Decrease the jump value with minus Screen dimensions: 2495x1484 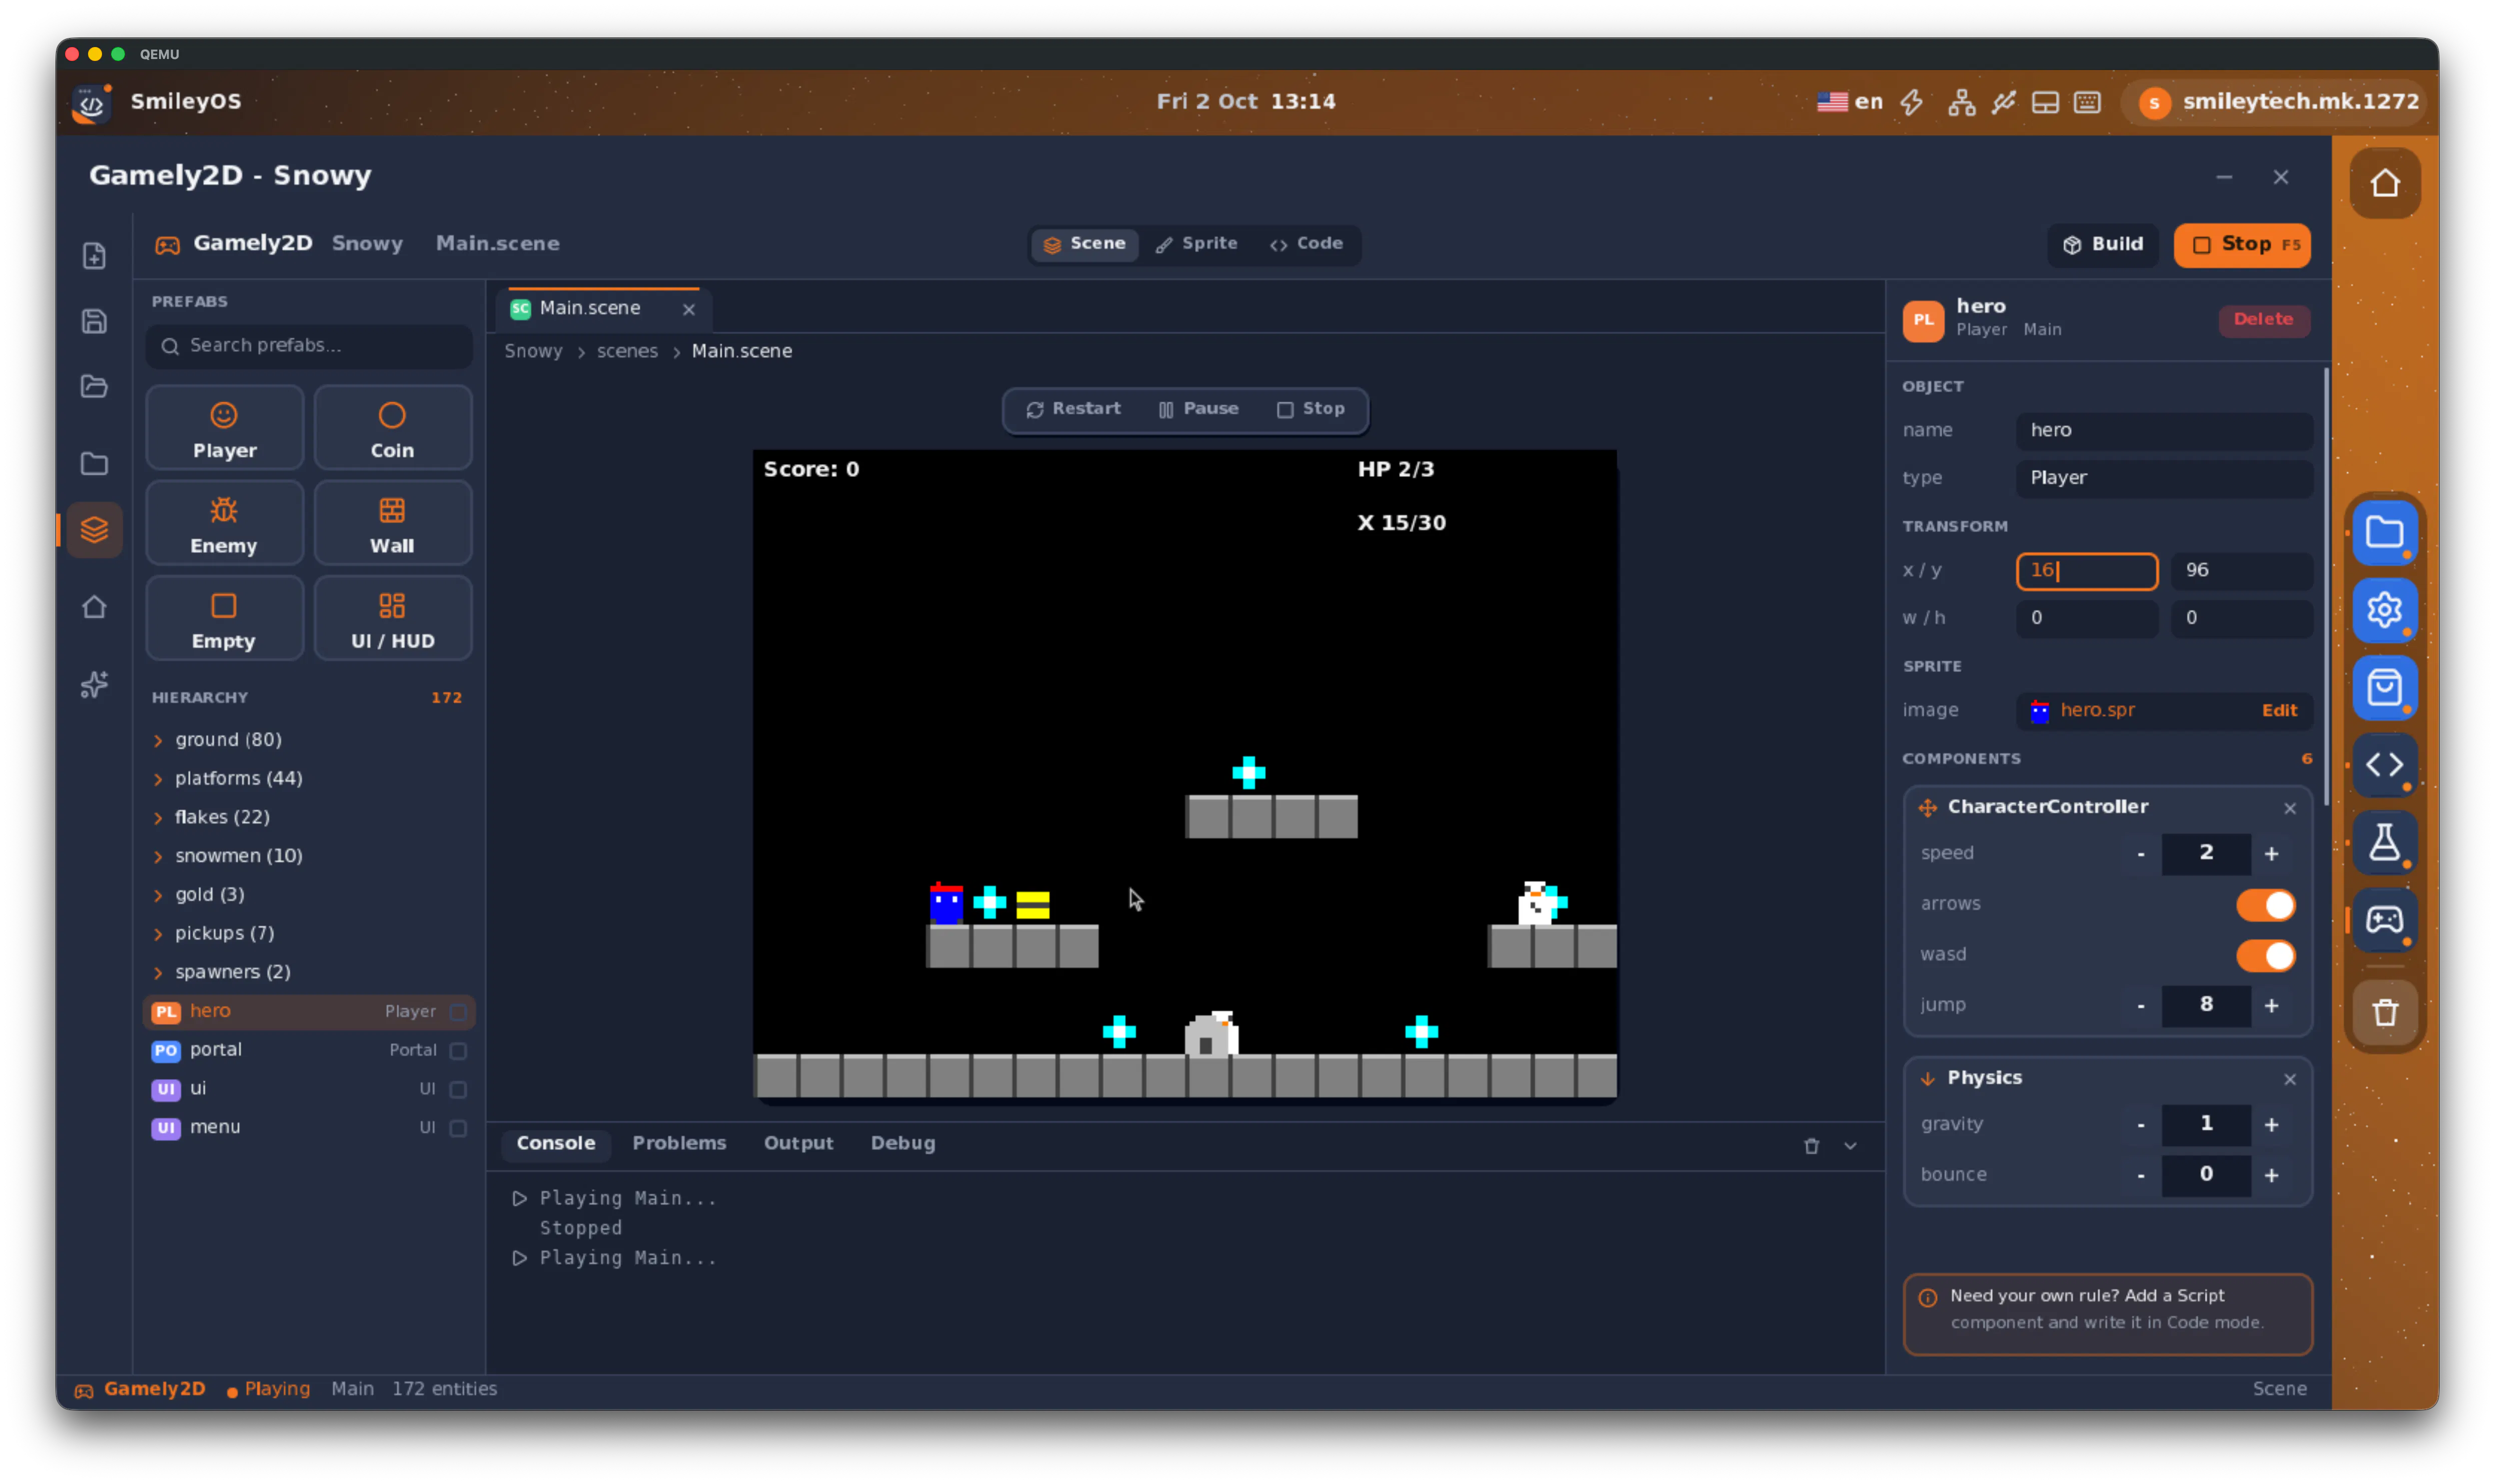click(x=2140, y=1006)
